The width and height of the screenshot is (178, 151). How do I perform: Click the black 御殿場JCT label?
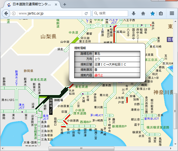pos(51,107)
